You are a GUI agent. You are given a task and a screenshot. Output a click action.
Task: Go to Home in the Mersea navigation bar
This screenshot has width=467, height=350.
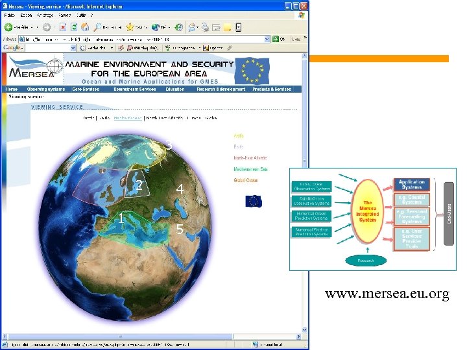pyautogui.click(x=12, y=89)
